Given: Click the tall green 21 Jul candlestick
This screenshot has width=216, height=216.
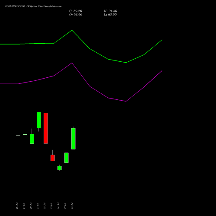Looking at the screenshot, I should (39, 120).
